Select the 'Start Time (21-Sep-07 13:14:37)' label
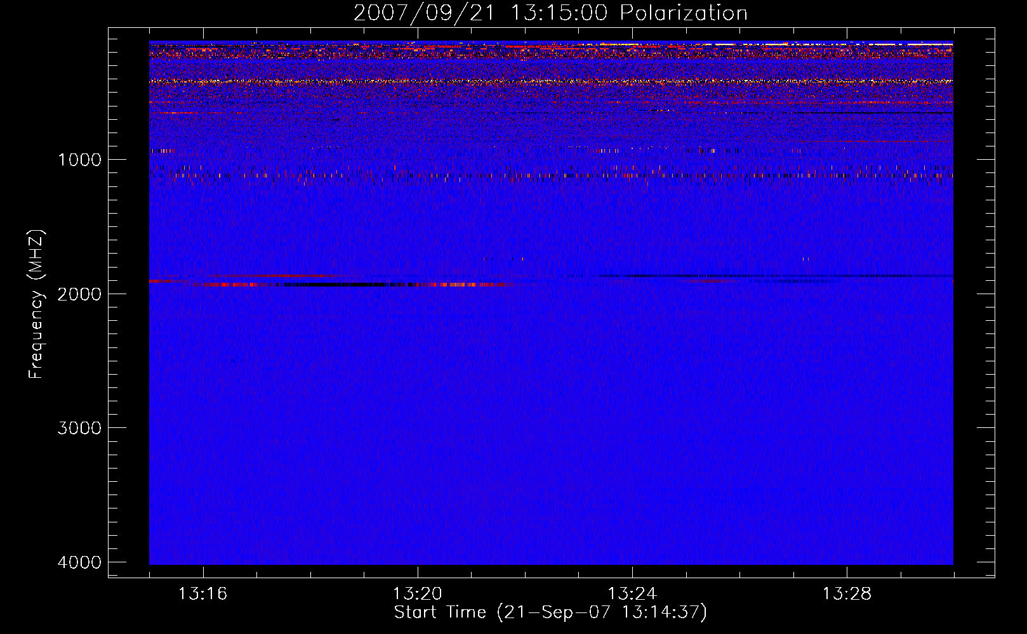This screenshot has height=634, width=1027. coord(550,612)
